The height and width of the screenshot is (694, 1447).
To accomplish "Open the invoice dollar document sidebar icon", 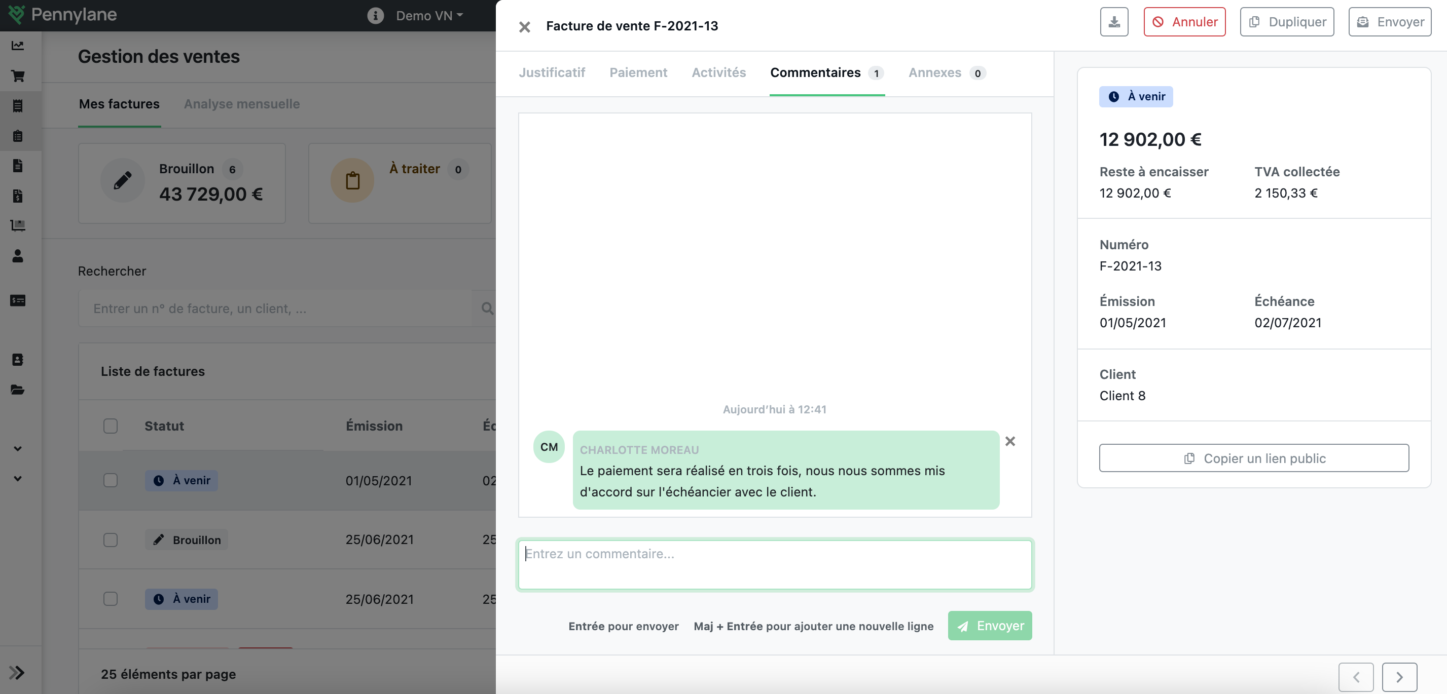I will (x=17, y=196).
